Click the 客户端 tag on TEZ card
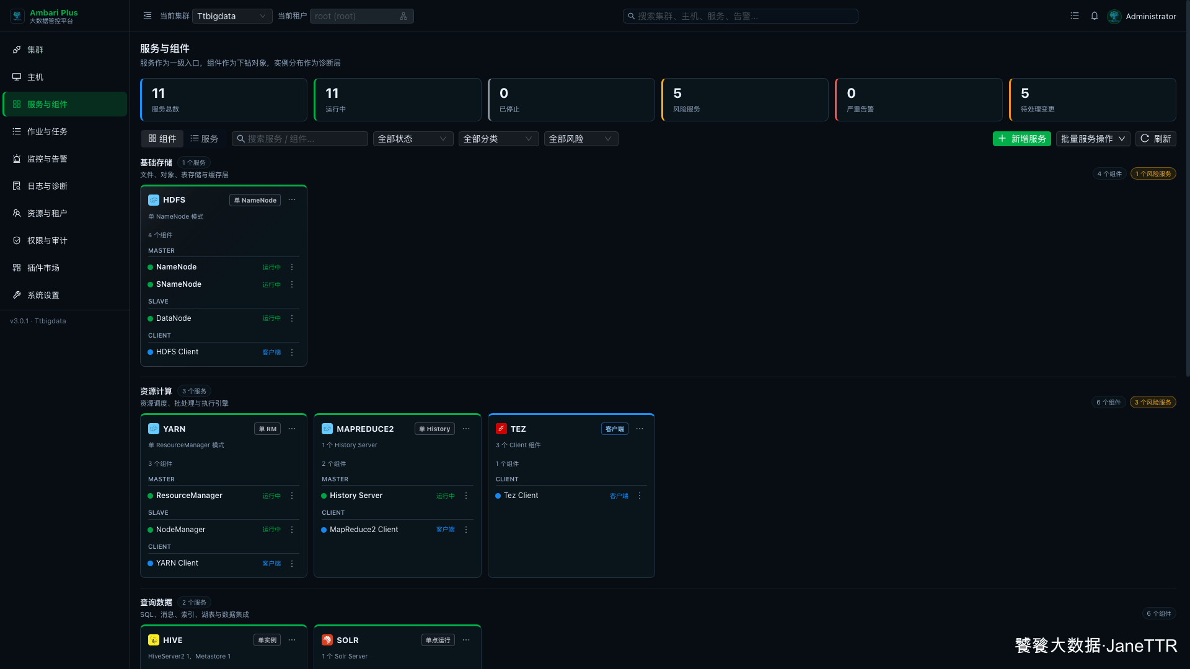This screenshot has height=669, width=1190. click(615, 429)
